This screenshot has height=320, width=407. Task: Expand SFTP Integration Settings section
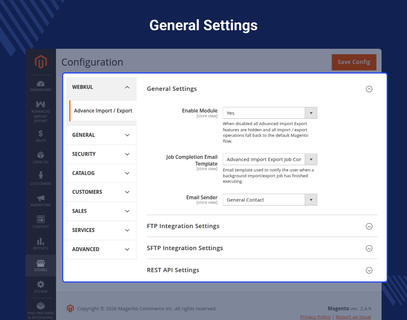pos(369,248)
